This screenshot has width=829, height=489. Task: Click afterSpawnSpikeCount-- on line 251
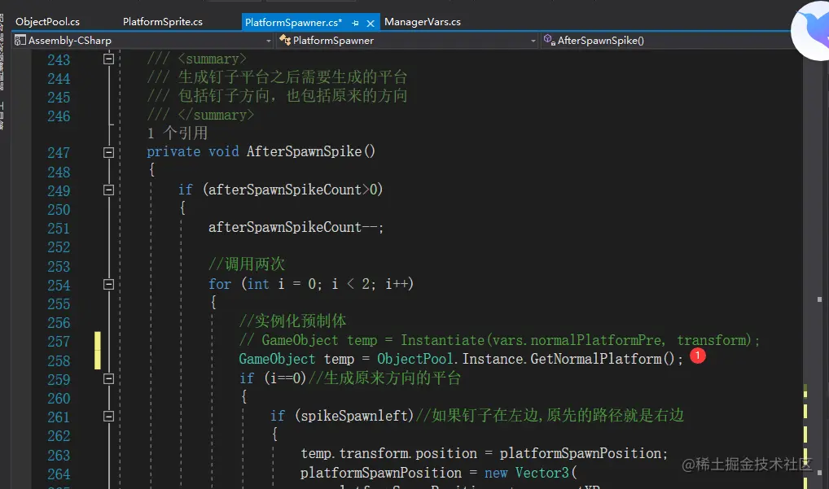pos(296,227)
